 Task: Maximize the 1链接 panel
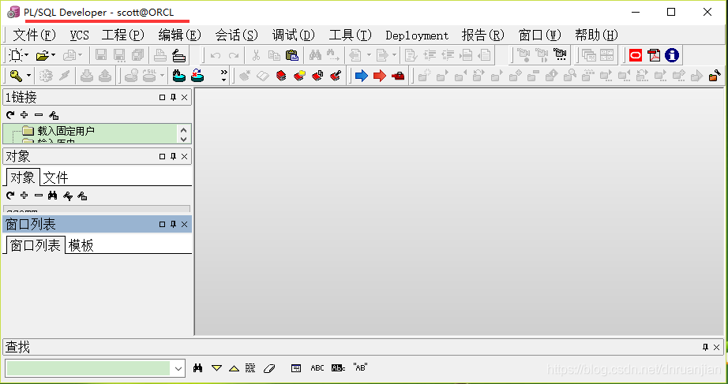(x=162, y=98)
